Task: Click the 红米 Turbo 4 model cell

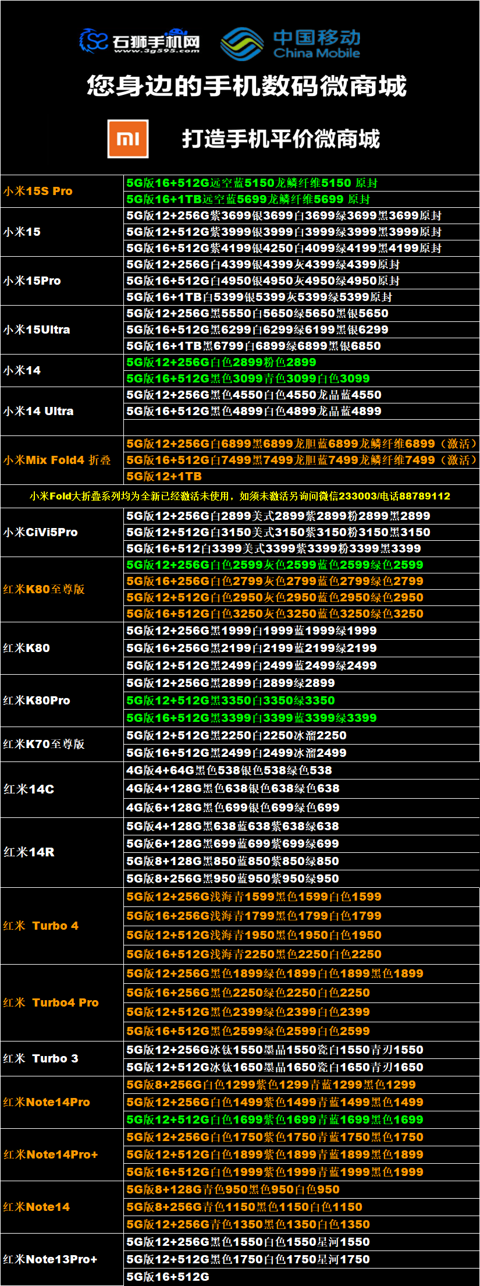Action: tap(62, 926)
